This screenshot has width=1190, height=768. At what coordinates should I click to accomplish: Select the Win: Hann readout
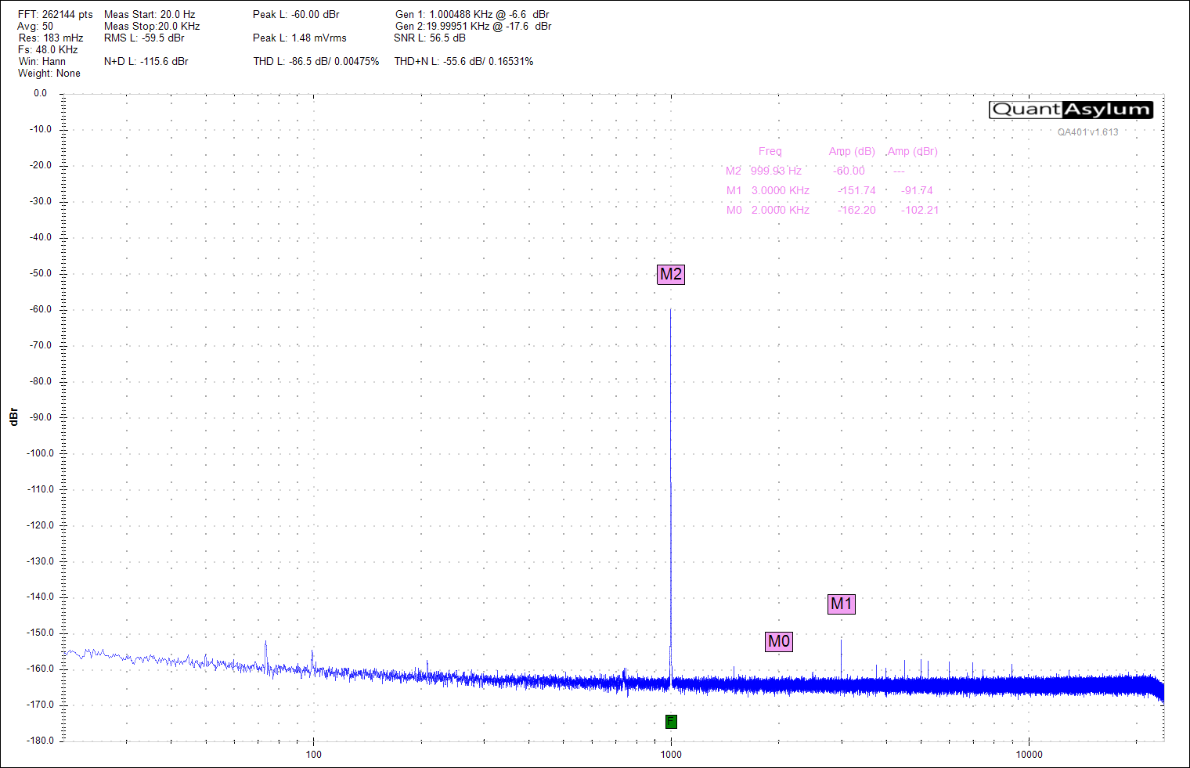point(42,62)
